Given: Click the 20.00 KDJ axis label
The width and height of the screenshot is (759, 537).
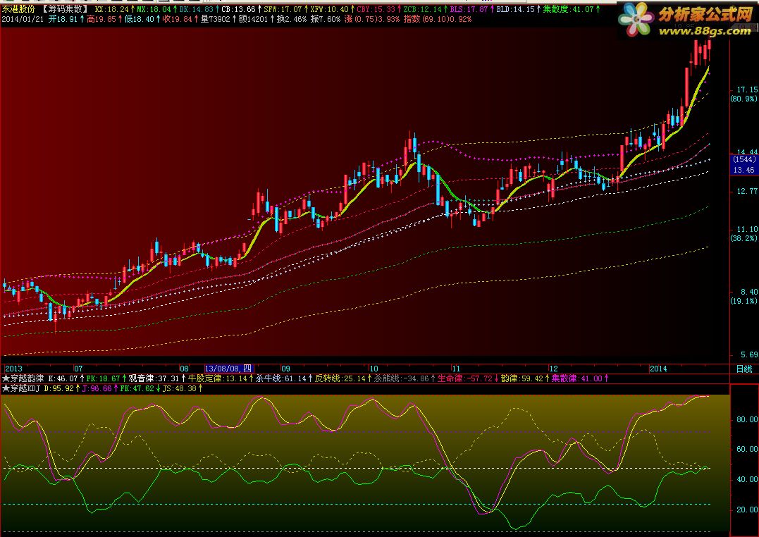Looking at the screenshot, I should tap(747, 510).
